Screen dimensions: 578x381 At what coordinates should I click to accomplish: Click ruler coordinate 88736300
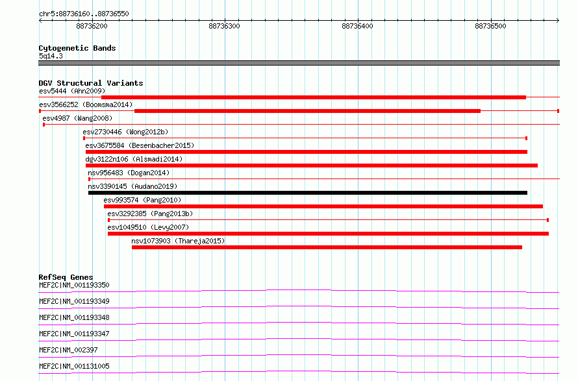point(224,26)
